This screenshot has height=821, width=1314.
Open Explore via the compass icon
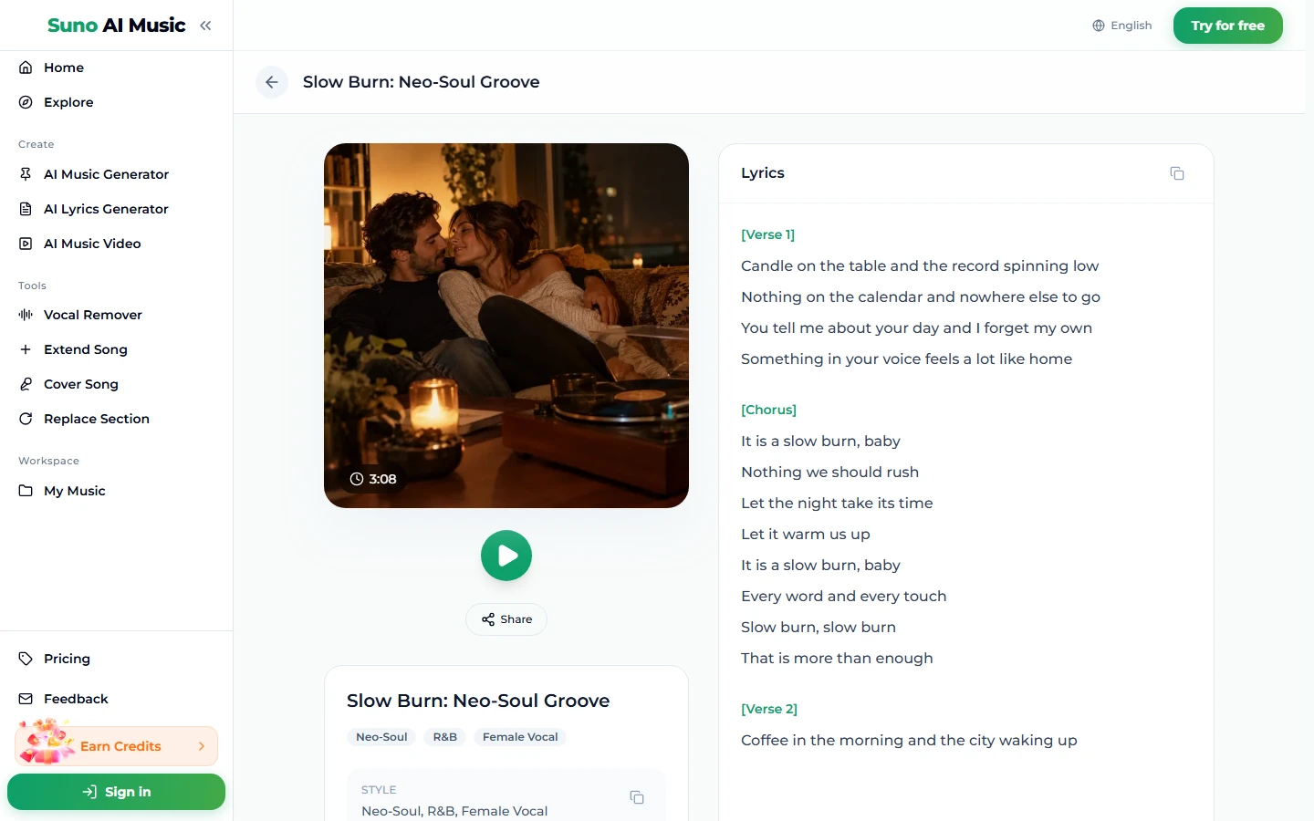26,102
